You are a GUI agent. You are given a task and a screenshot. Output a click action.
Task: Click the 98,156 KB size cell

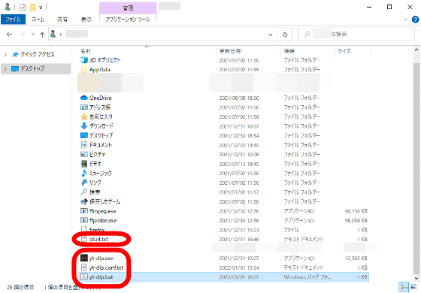(356, 211)
